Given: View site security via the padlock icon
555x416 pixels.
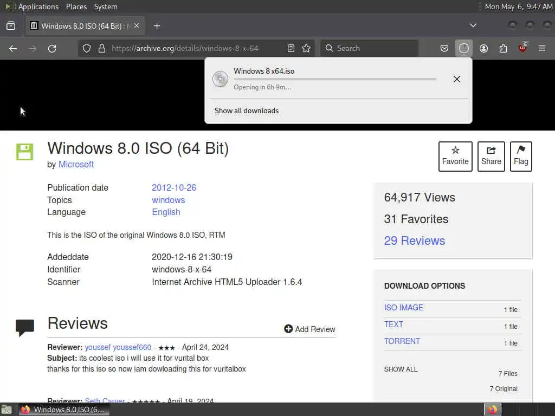Looking at the screenshot, I should 102,48.
